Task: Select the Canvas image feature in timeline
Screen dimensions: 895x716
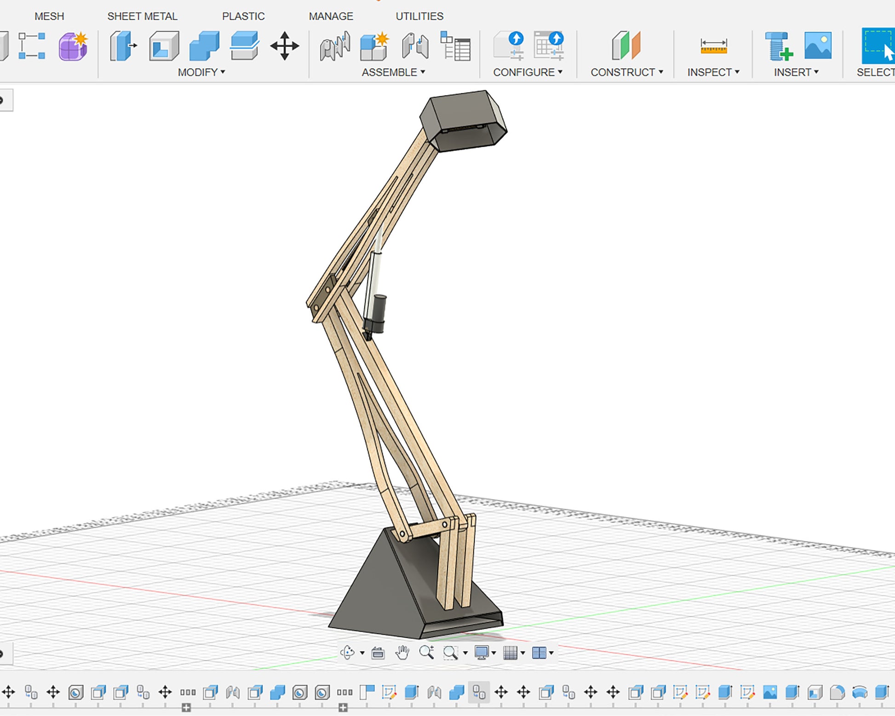Action: [x=769, y=692]
